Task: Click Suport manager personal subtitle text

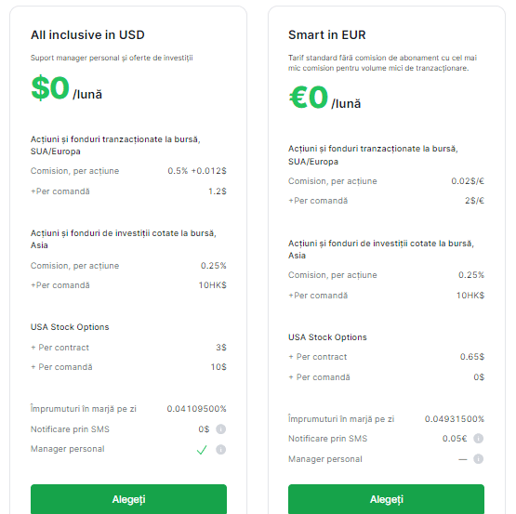Action: [112, 58]
